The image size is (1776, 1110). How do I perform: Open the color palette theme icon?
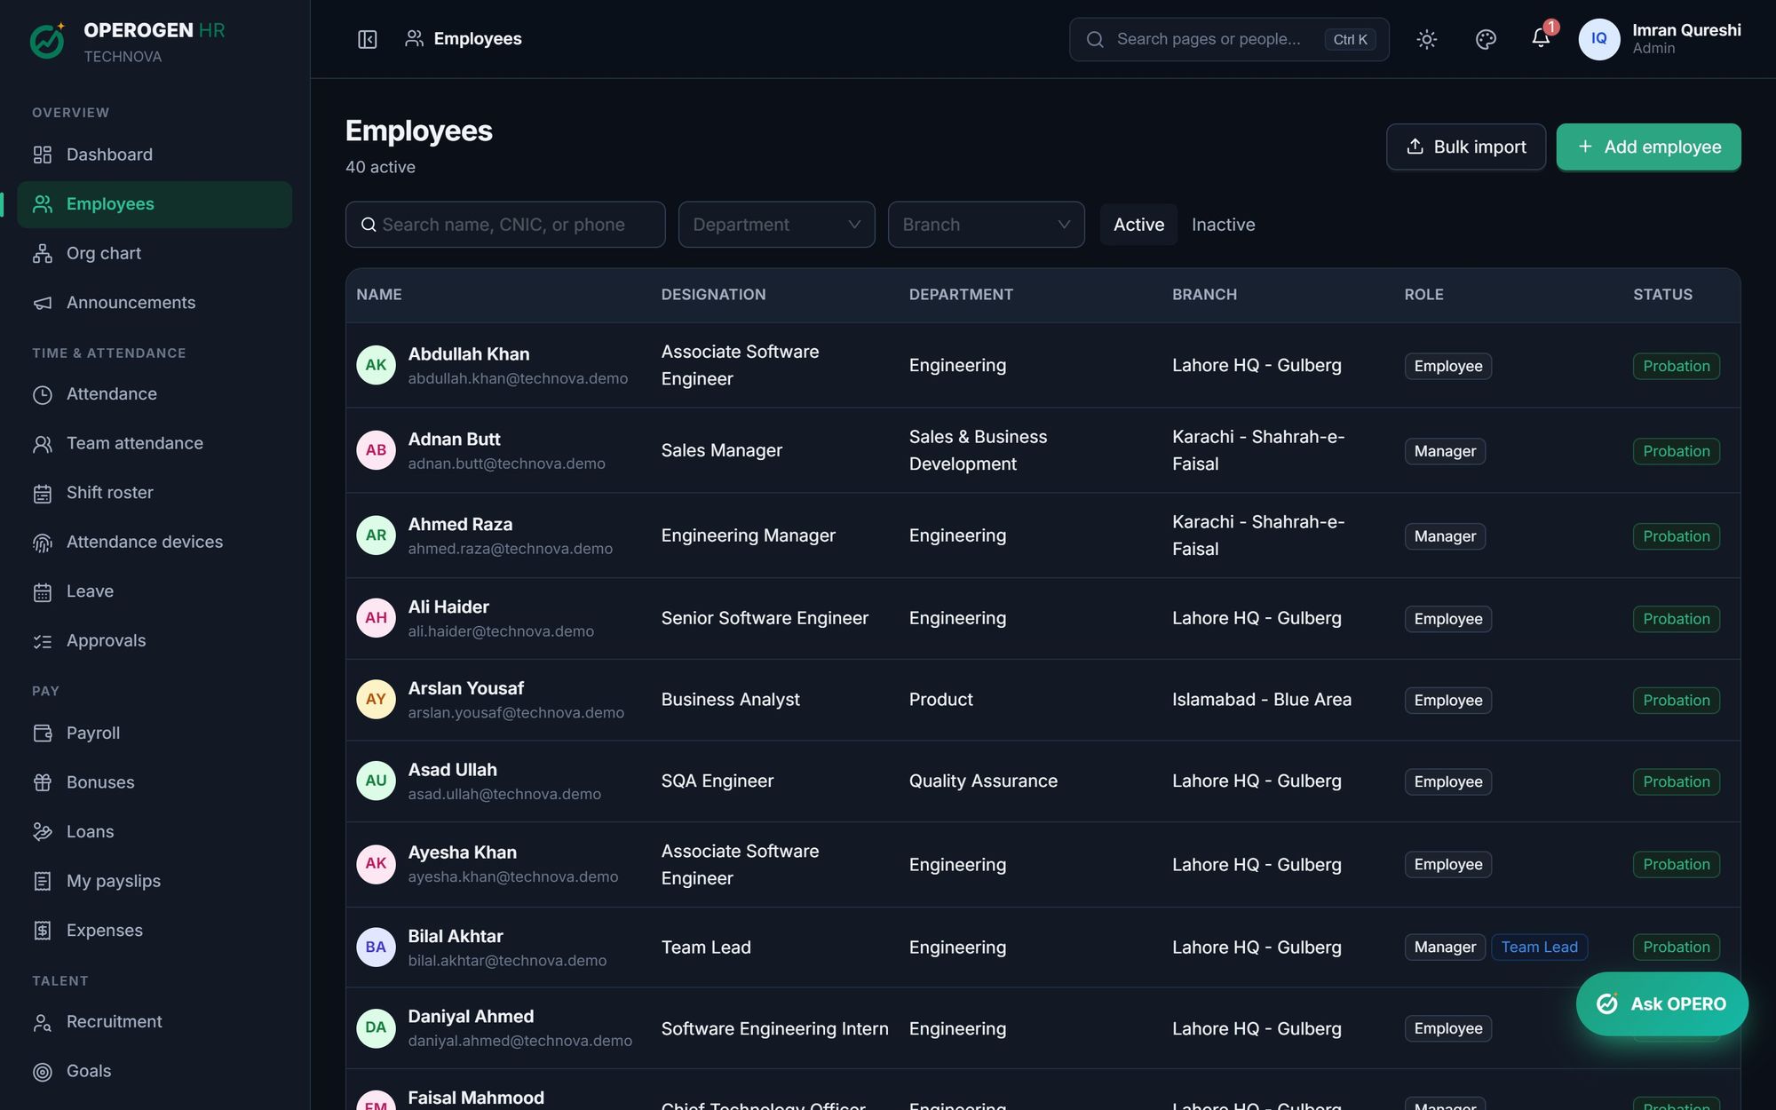(1486, 39)
